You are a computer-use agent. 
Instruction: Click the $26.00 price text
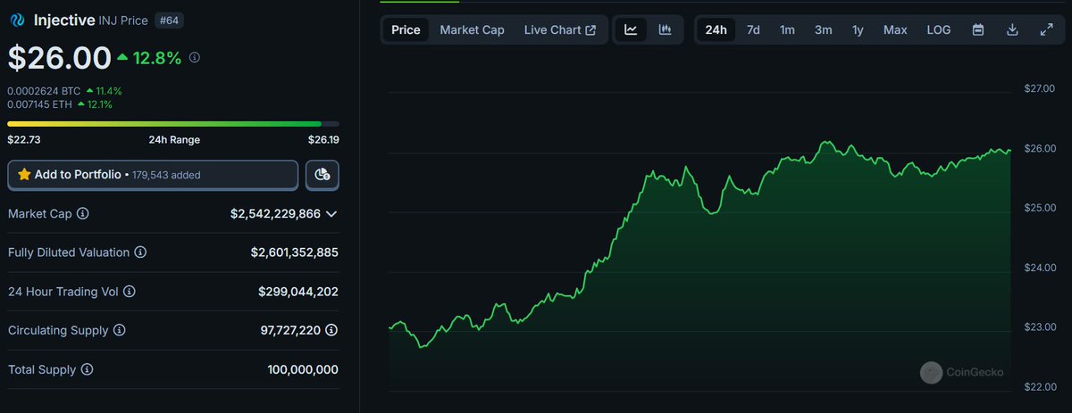click(60, 57)
